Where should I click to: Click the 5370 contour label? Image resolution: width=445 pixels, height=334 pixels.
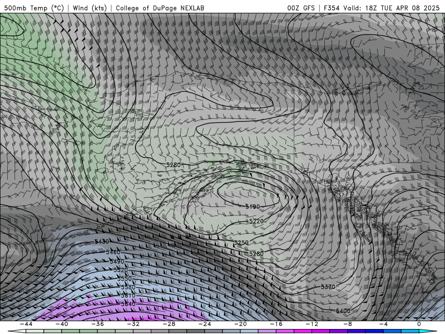click(328, 287)
